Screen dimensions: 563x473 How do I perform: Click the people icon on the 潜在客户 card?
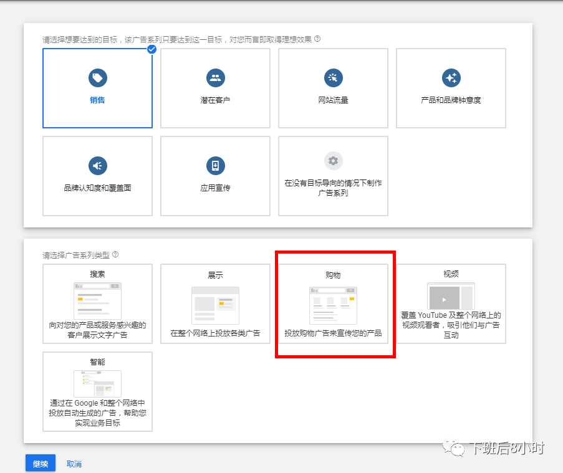(214, 77)
